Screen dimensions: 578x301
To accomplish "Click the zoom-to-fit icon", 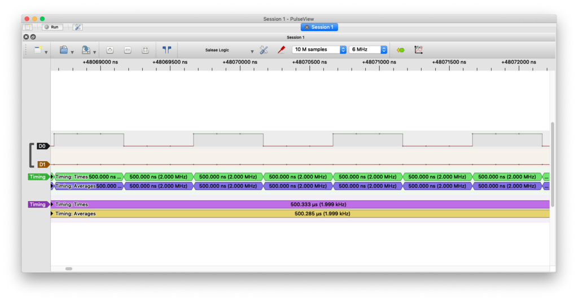I will coord(145,50).
